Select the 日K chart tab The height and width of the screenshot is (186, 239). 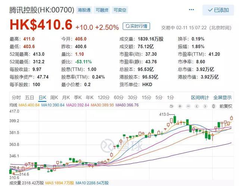(x=42, y=97)
